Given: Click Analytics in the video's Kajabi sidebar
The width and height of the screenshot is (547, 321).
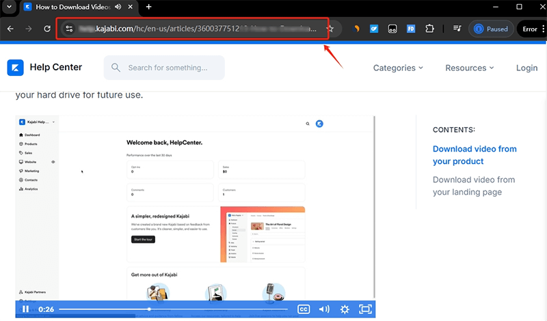Looking at the screenshot, I should (x=28, y=189).
